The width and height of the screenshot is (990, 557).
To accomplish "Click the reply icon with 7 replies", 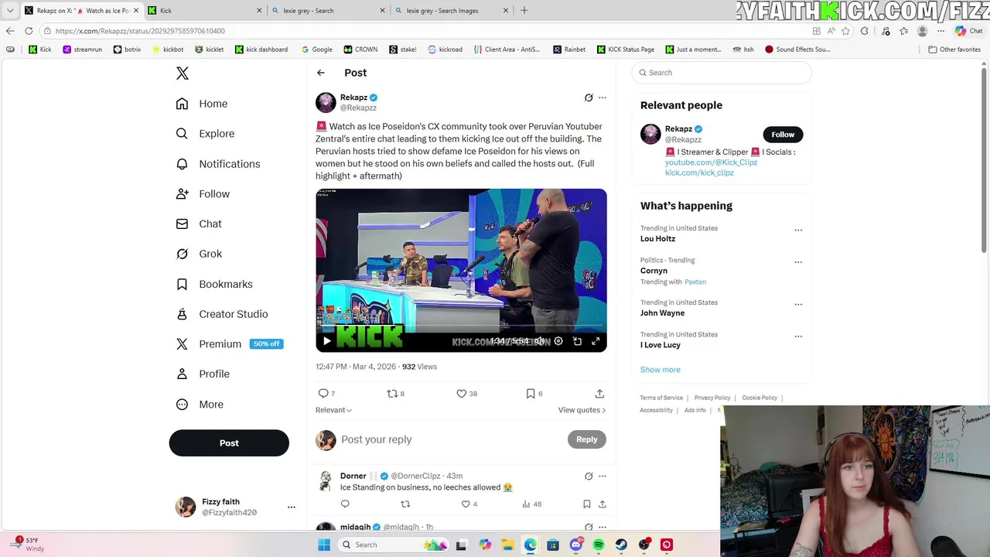I will pos(326,394).
